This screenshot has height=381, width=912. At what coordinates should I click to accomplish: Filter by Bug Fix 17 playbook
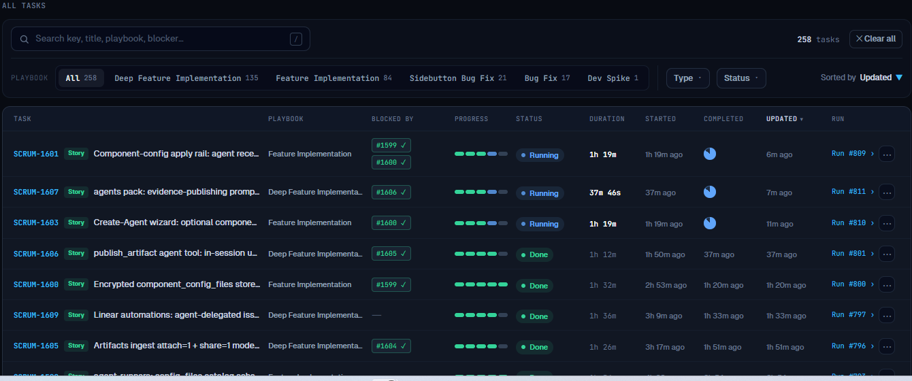tap(547, 78)
